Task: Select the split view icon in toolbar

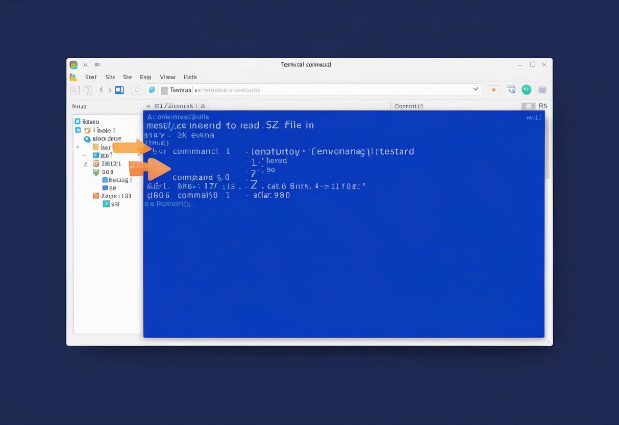Action: tap(119, 89)
